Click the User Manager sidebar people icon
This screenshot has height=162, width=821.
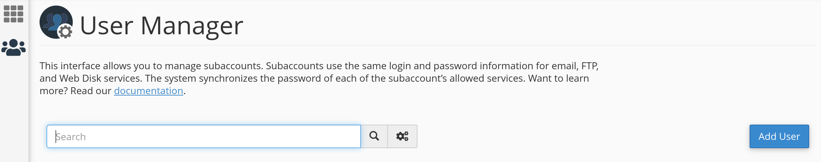point(14,47)
